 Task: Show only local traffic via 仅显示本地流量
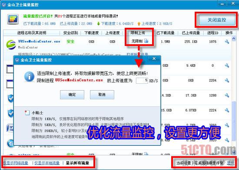[x=47, y=163]
